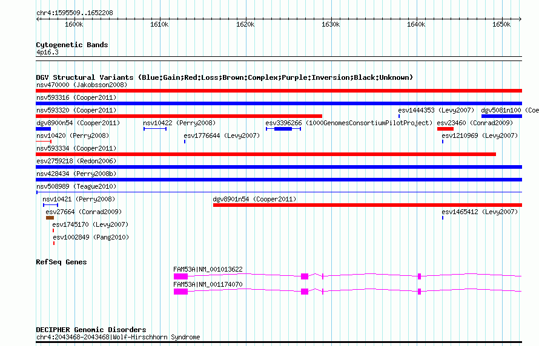Select the esv1444353 (Levy2007) marker
The image size is (539, 346).
coord(399,116)
